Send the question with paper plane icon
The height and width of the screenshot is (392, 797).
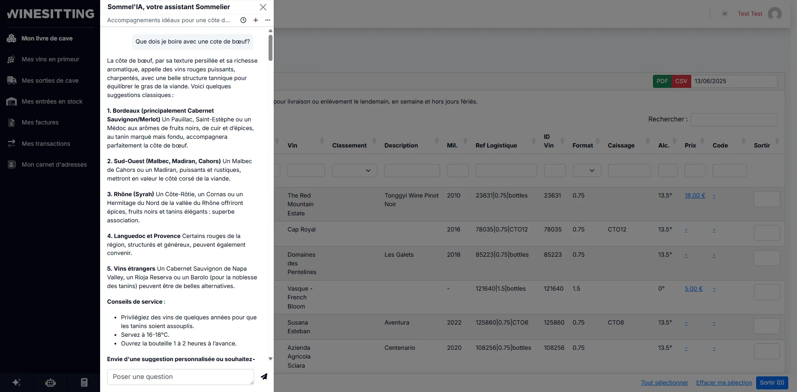pos(264,377)
